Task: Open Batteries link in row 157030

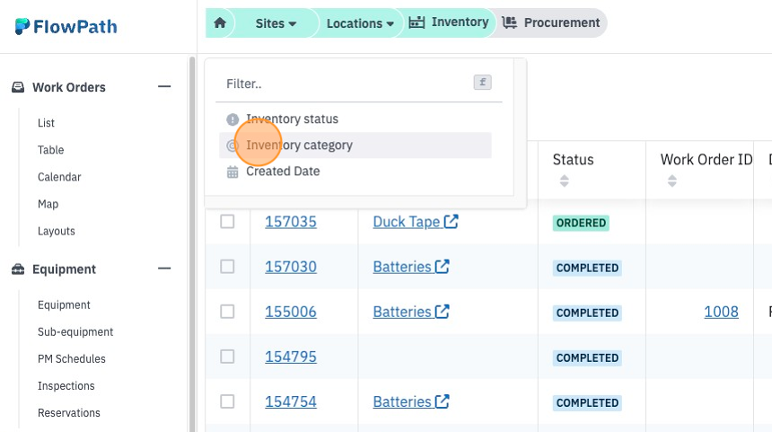Action: coord(411,267)
